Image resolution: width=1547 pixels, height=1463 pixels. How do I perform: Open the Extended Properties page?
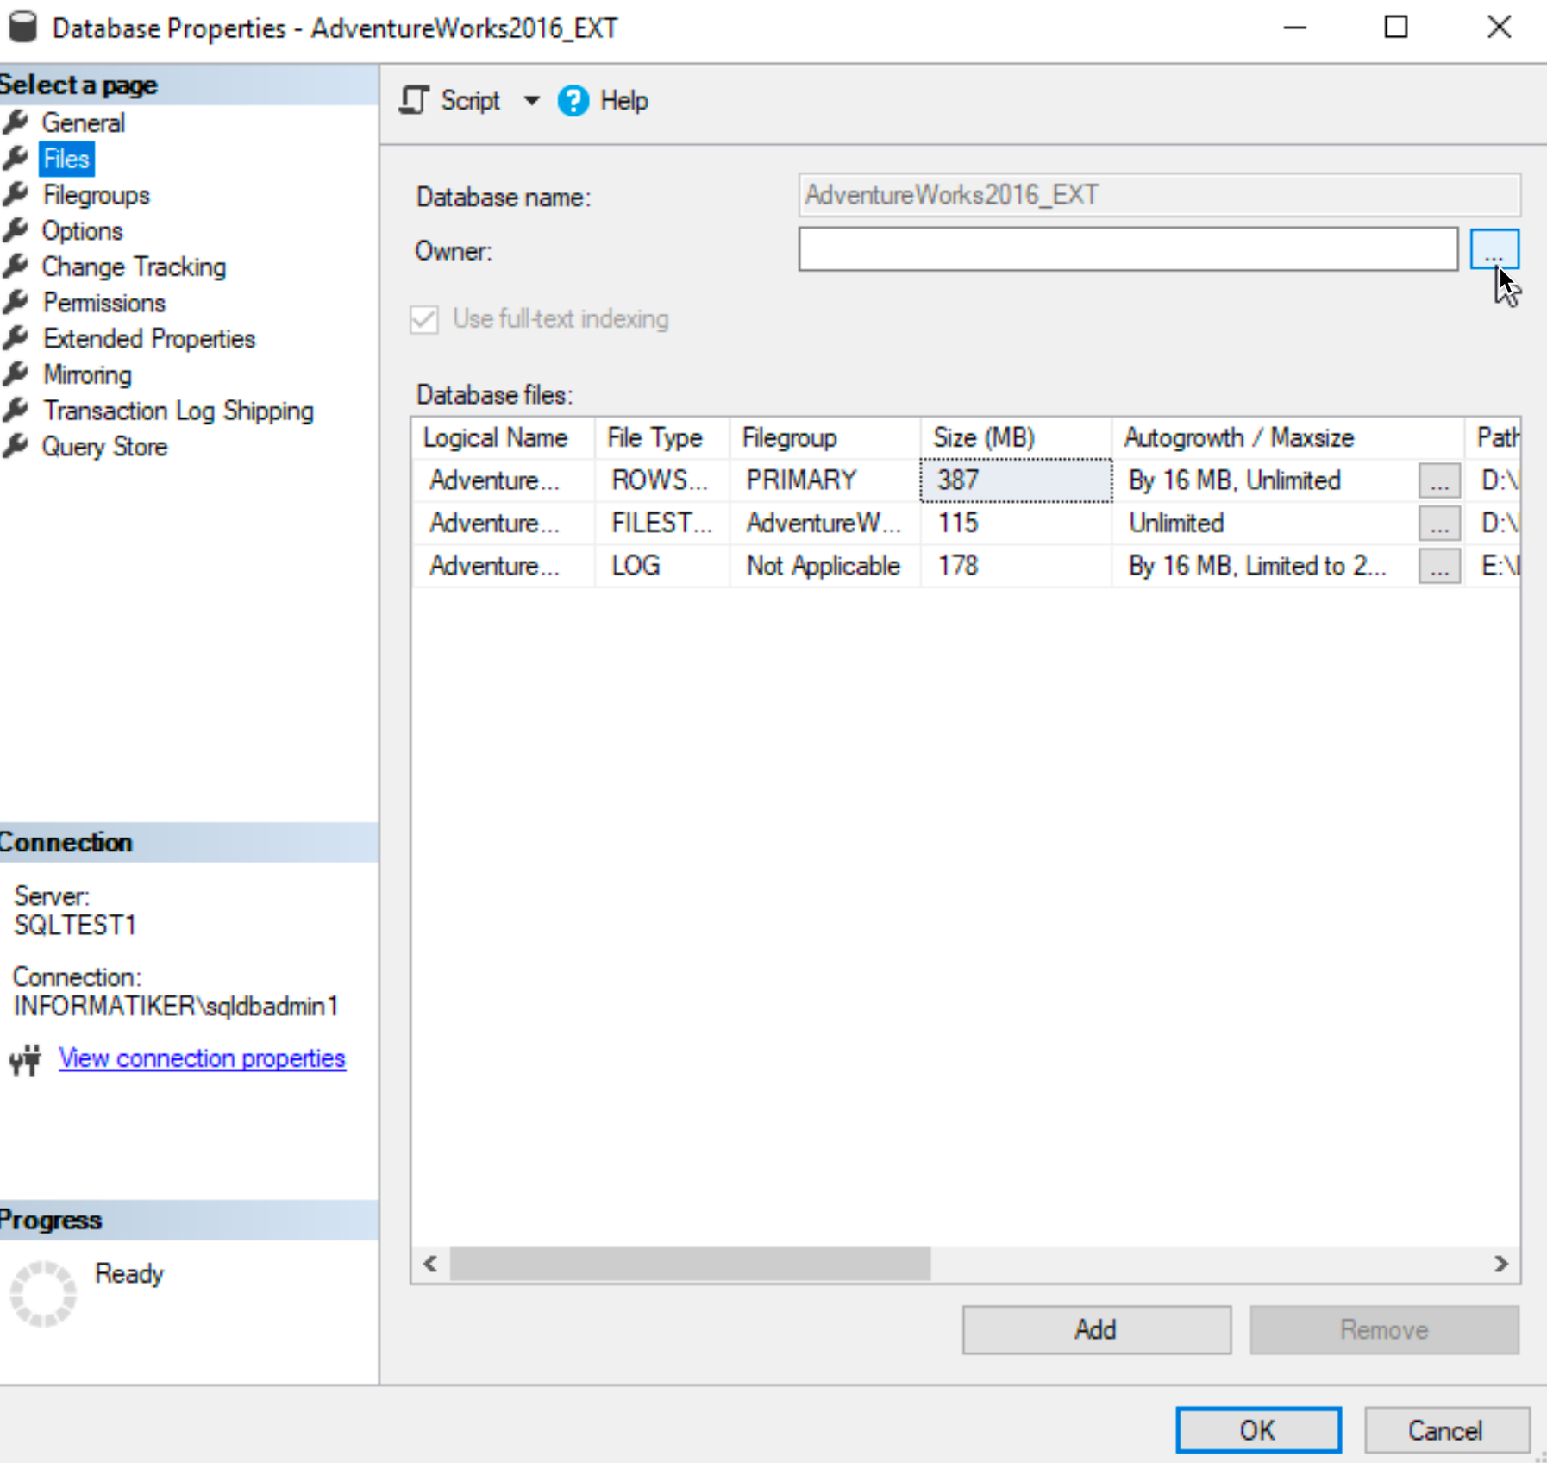pos(148,339)
